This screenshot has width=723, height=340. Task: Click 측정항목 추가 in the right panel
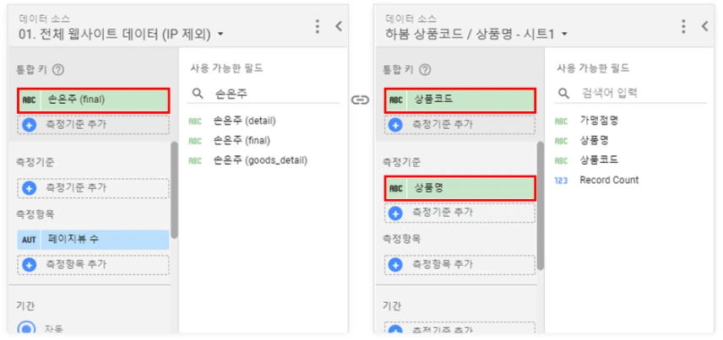[459, 265]
